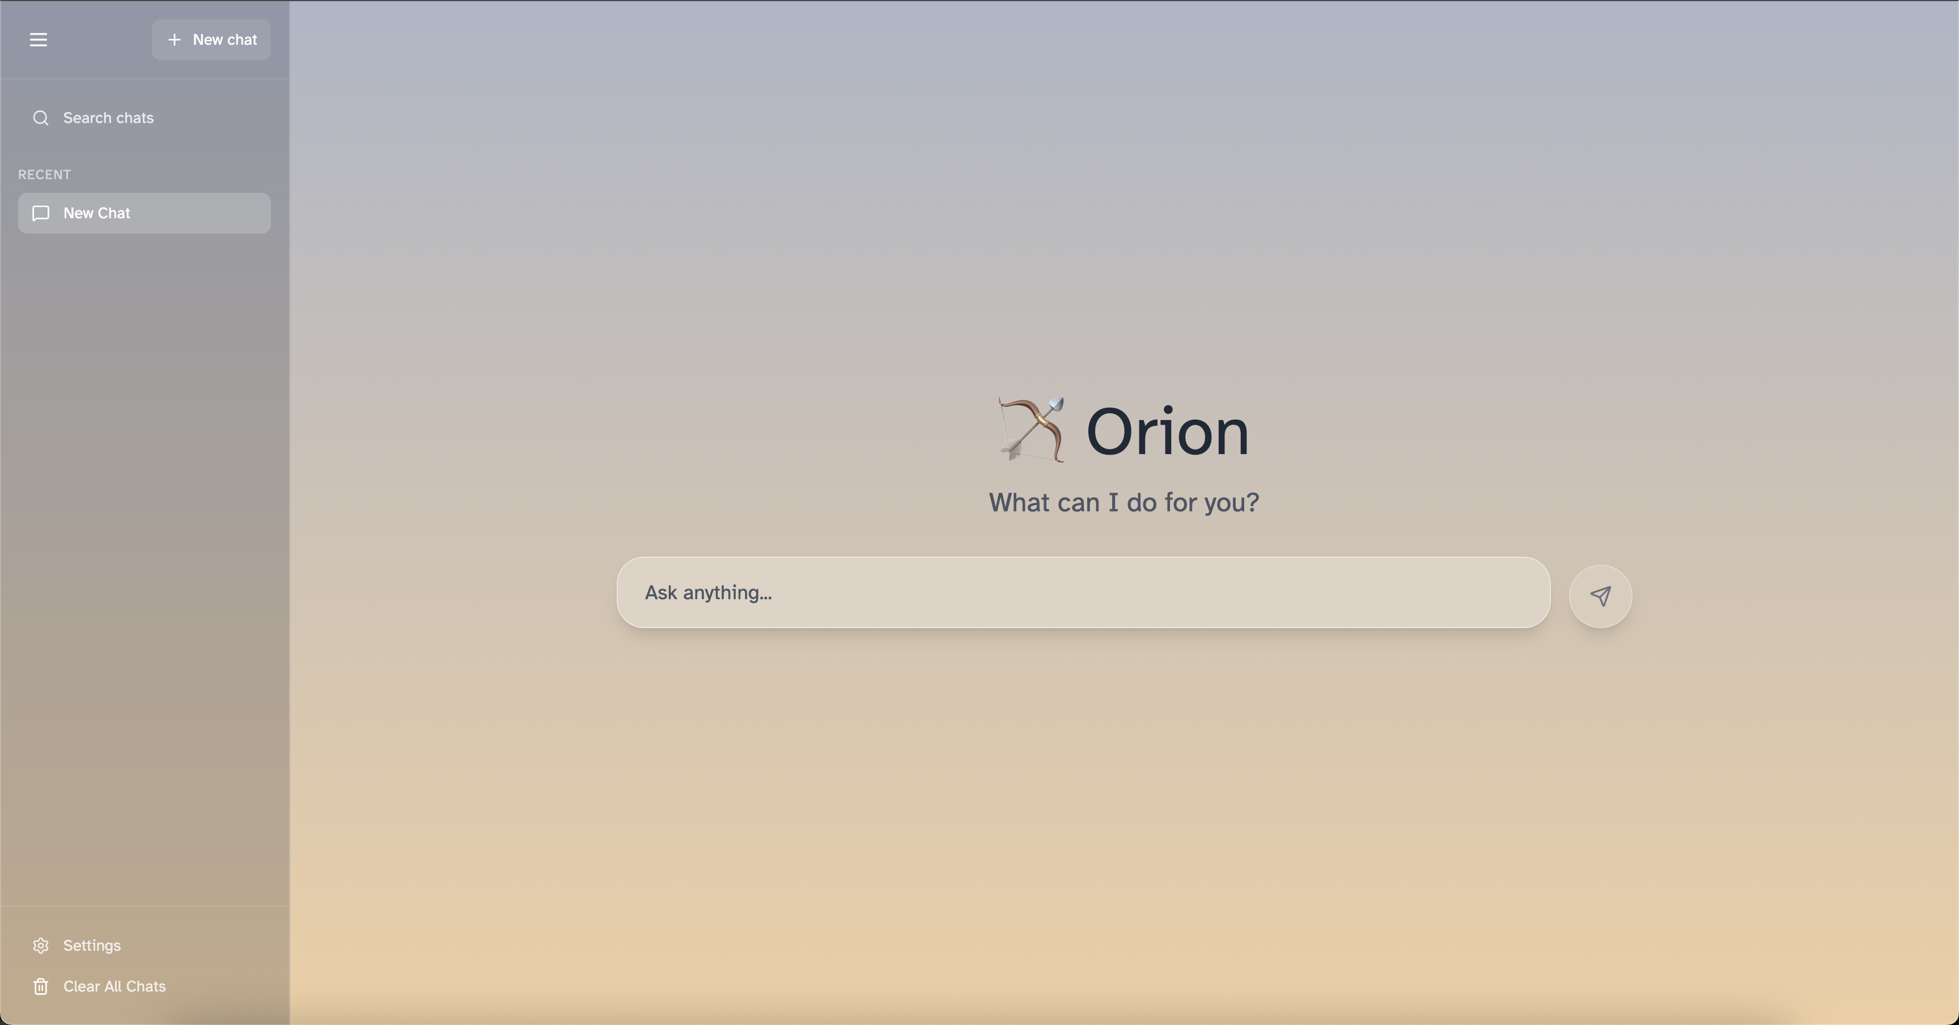1959x1025 pixels.
Task: Open the Settings text link
Action: (92, 945)
